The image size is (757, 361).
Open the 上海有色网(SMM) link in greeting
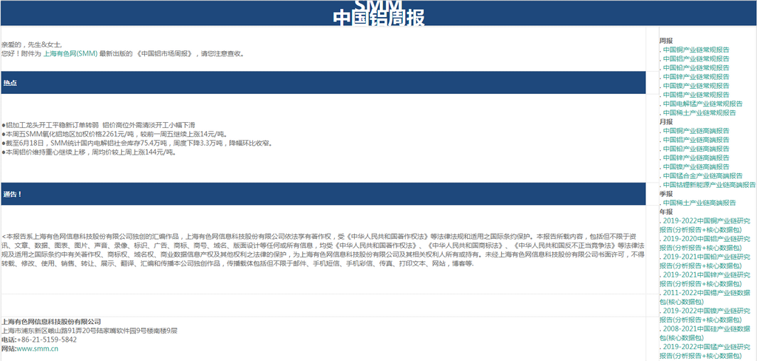[x=70, y=54]
